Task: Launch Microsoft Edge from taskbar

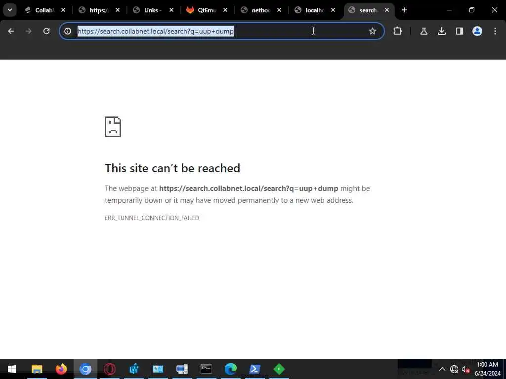Action: pyautogui.click(x=230, y=369)
